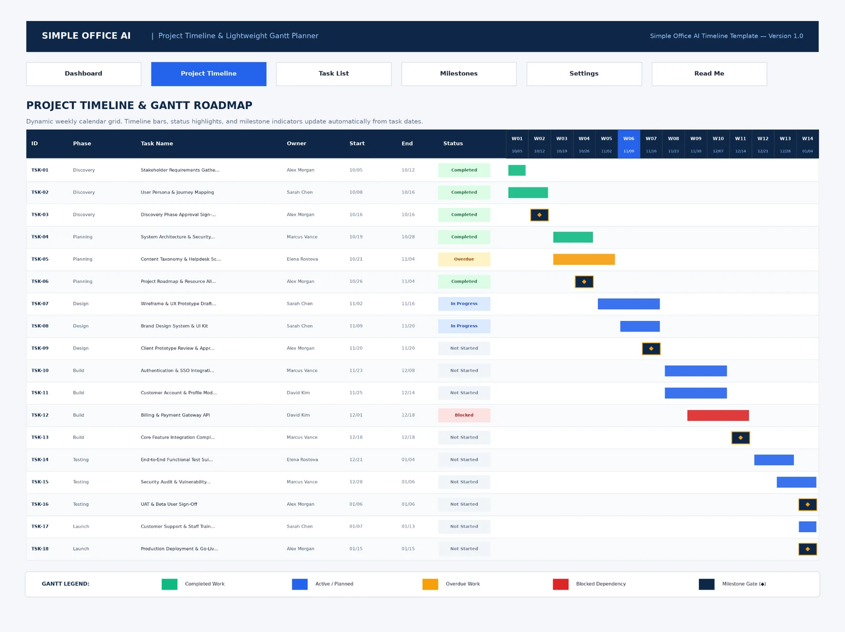Click the TSK-18 go-live milestone diamond
This screenshot has width=845, height=632.
tap(808, 549)
